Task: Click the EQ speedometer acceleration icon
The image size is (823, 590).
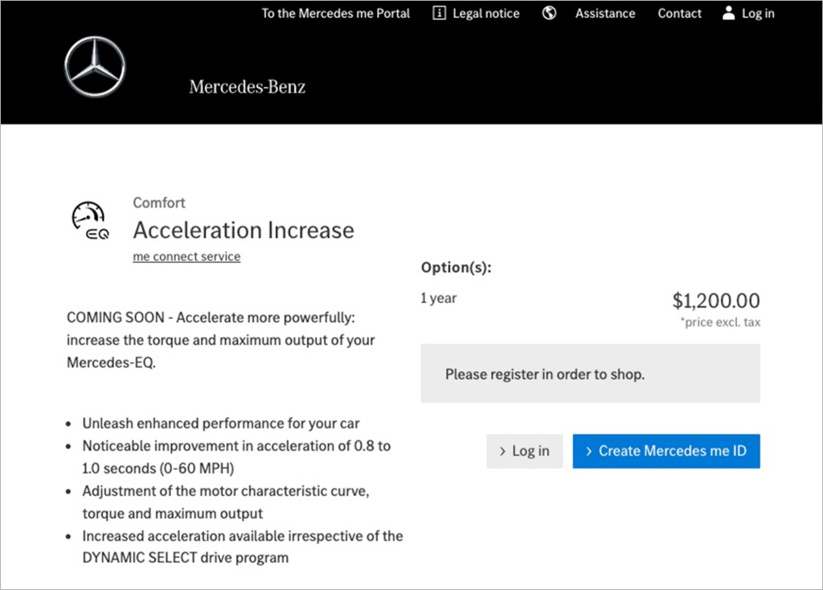Action: pos(90,221)
